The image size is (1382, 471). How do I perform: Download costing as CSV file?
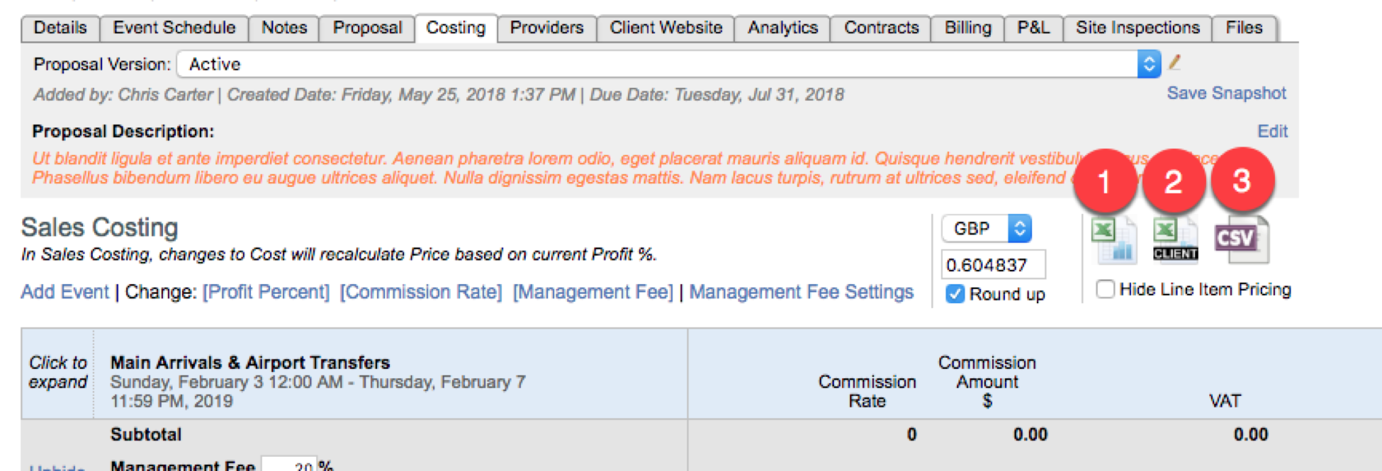click(x=1241, y=240)
